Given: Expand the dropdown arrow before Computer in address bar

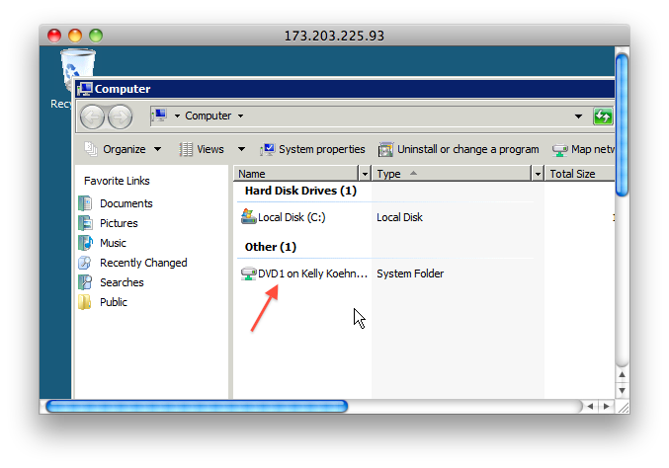Looking at the screenshot, I should (177, 116).
